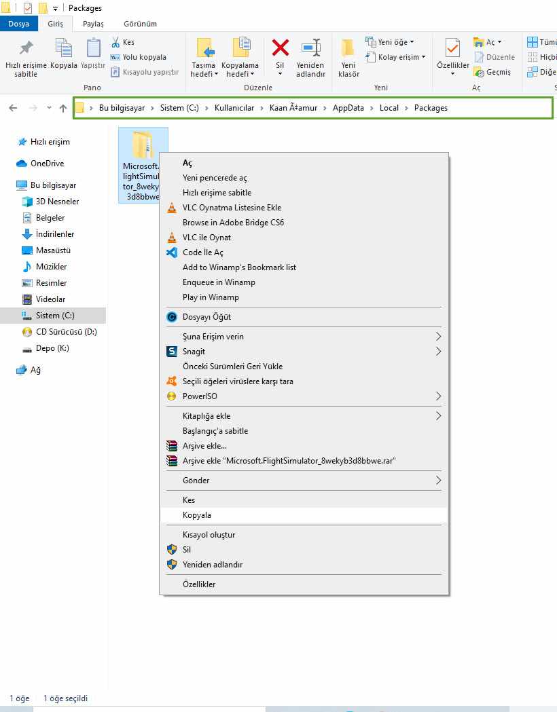Click the Kes scissors icon in ribbon
Screen dimensions: 557x712
tap(115, 42)
